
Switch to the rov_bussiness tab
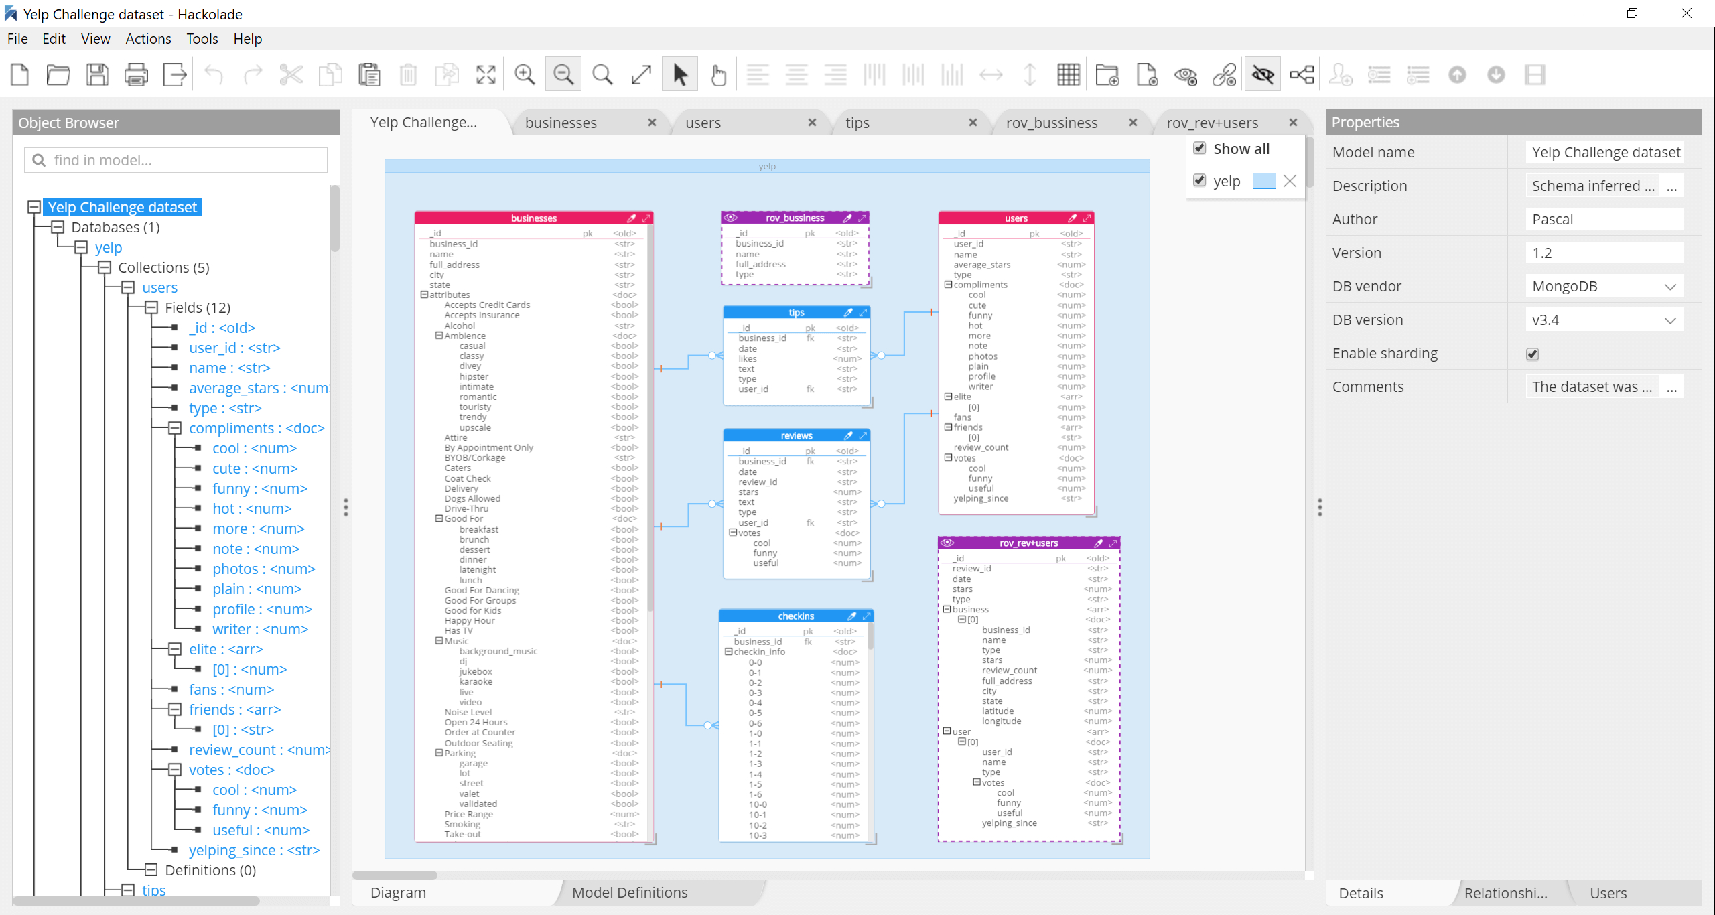[1052, 123]
